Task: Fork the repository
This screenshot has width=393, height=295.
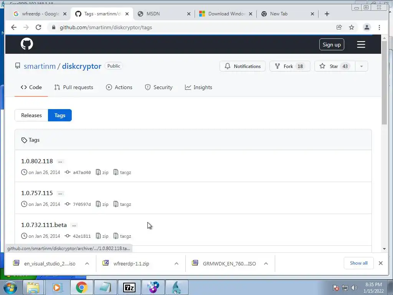Action: [290, 66]
